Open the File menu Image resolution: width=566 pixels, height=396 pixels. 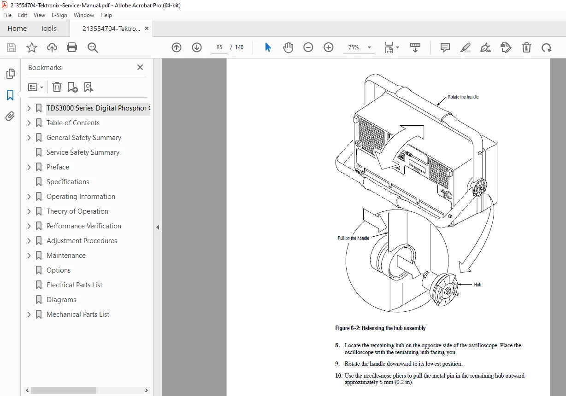tap(7, 15)
